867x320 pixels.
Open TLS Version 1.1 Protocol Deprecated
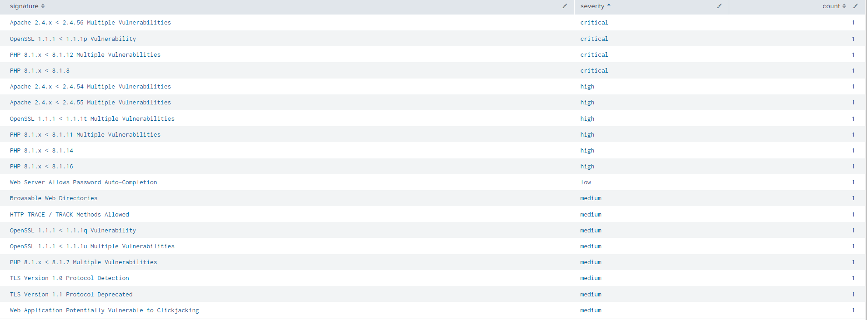pos(71,294)
